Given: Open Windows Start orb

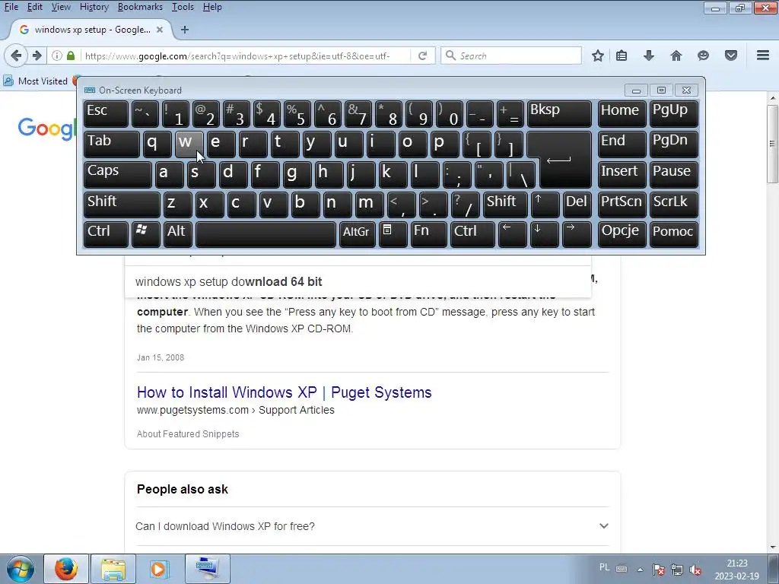Looking at the screenshot, I should click(21, 569).
